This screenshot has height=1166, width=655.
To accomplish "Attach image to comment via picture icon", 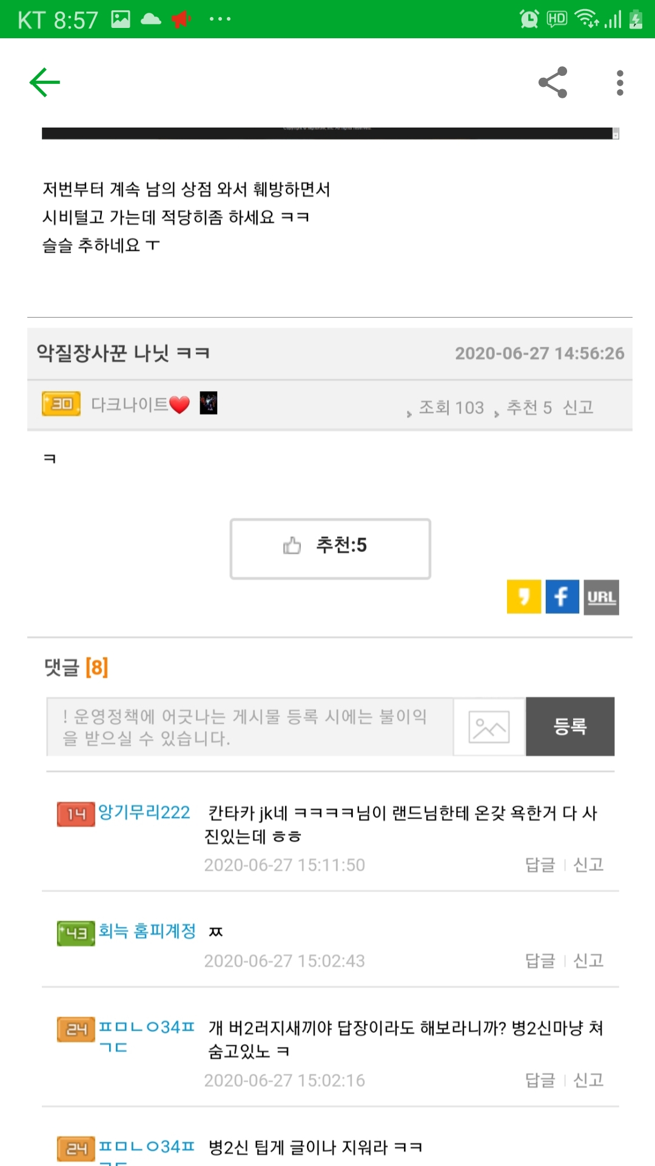I will [x=489, y=727].
